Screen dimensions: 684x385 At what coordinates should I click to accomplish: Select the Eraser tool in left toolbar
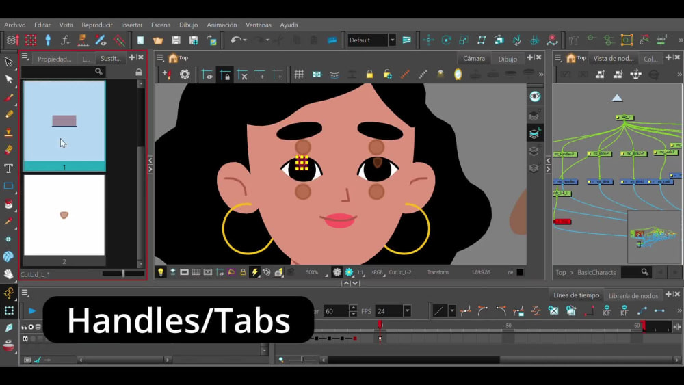click(x=9, y=150)
